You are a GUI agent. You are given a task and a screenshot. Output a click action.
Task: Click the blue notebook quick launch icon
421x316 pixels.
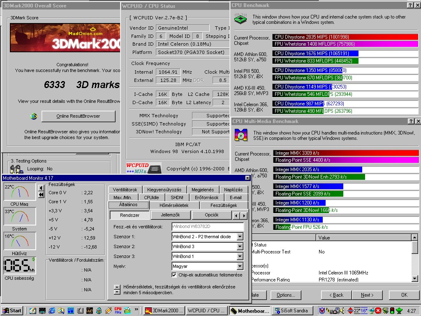71,311
